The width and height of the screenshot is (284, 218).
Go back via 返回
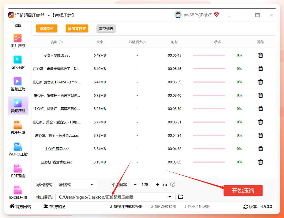pyautogui.click(x=18, y=25)
